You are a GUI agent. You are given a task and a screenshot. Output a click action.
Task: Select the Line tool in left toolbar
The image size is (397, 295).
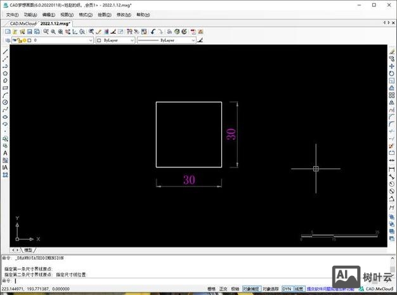(x=5, y=51)
